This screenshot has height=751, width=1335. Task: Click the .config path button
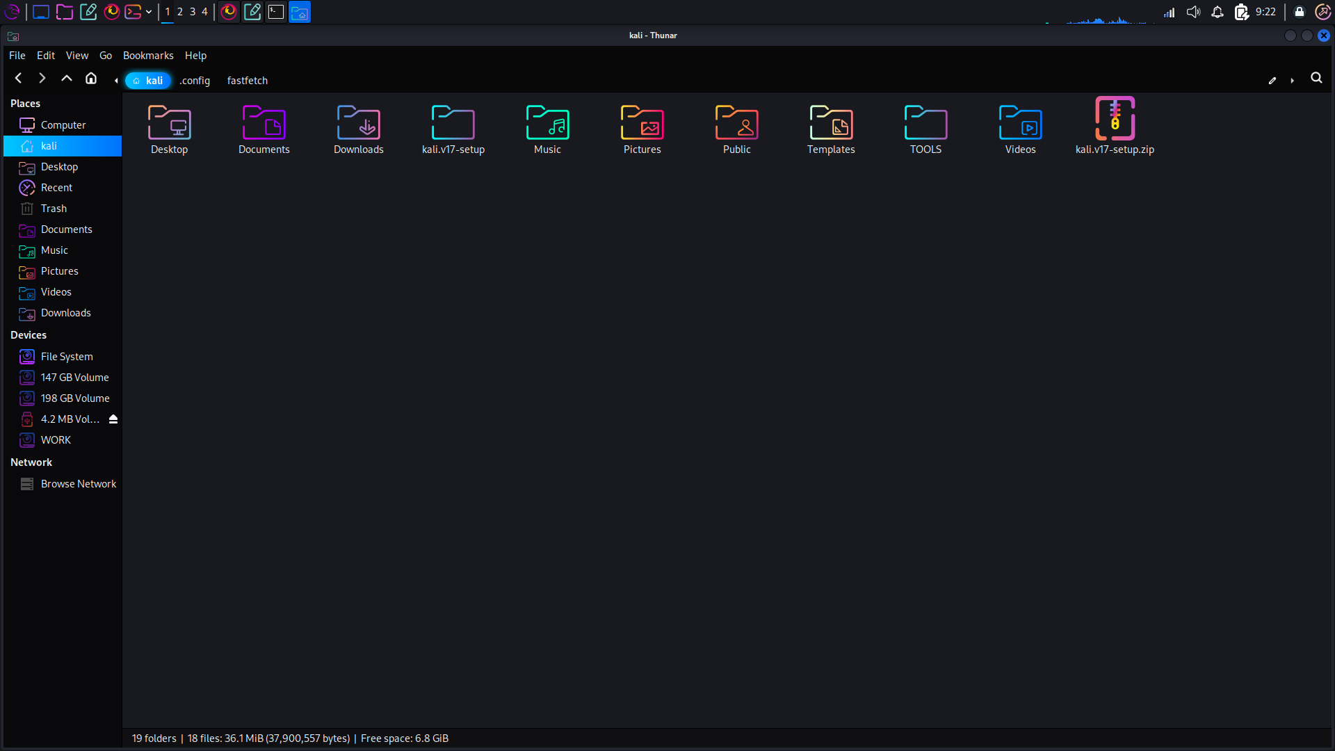pyautogui.click(x=195, y=81)
